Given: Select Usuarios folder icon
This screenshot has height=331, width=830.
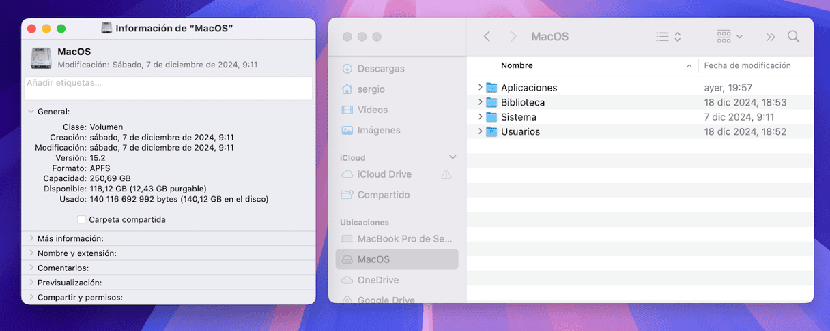Looking at the screenshot, I should 491,131.
